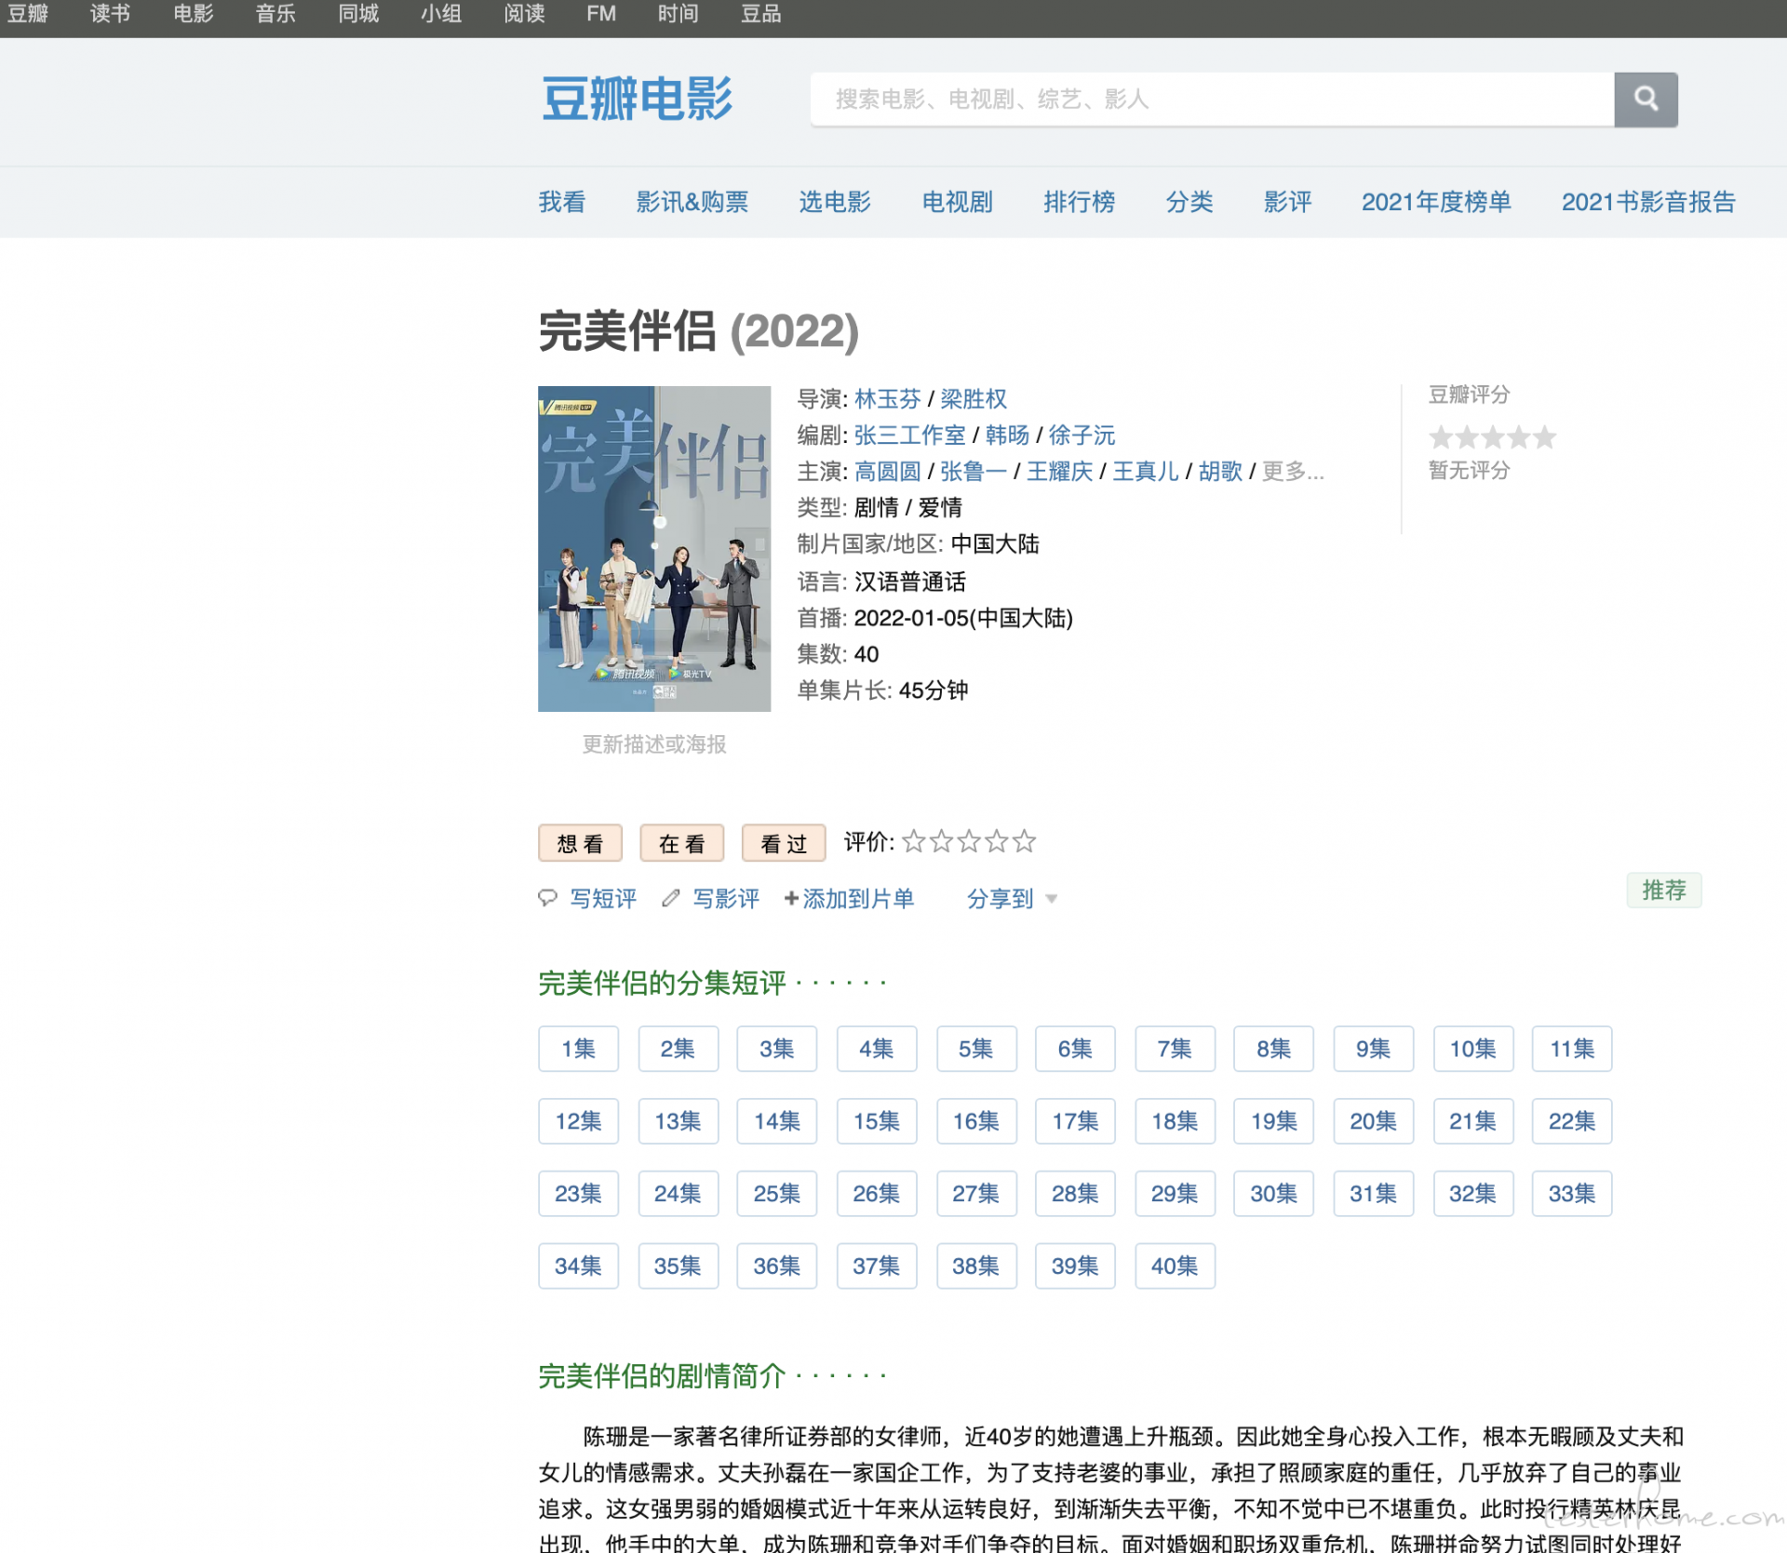Open episode 11集 reviews
1787x1553 pixels.
[x=1572, y=1049]
